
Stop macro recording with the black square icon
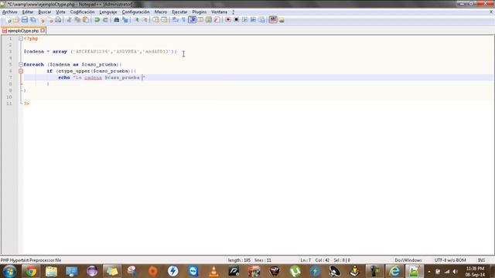(236, 20)
